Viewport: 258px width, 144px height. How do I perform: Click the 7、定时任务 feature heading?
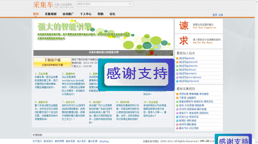pos(68,102)
